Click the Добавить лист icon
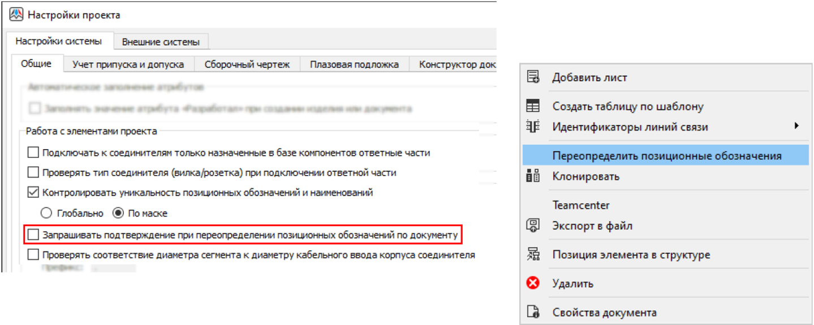Screen dimensions: 814x325 click(x=533, y=77)
